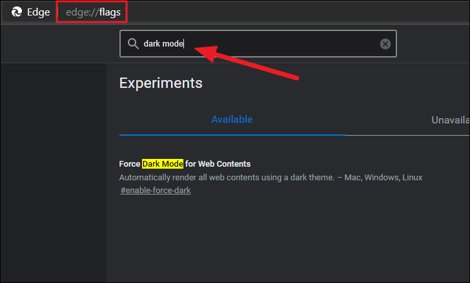This screenshot has height=283, width=470.
Task: Click the 'Mac, Windows, Linux' platform text
Action: [x=383, y=178]
